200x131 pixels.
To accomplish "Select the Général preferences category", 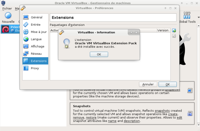I will click(35, 17).
